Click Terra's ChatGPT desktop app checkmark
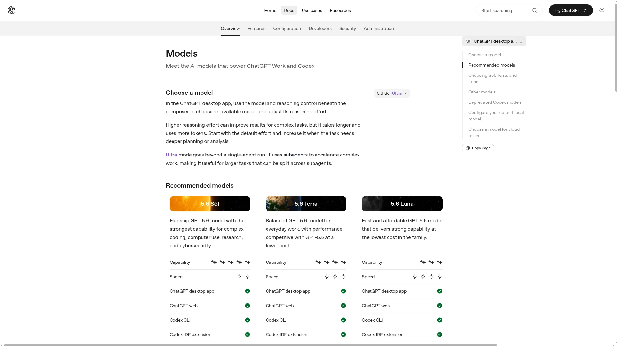Screen dimensions: 618x347 pyautogui.click(x=343, y=291)
